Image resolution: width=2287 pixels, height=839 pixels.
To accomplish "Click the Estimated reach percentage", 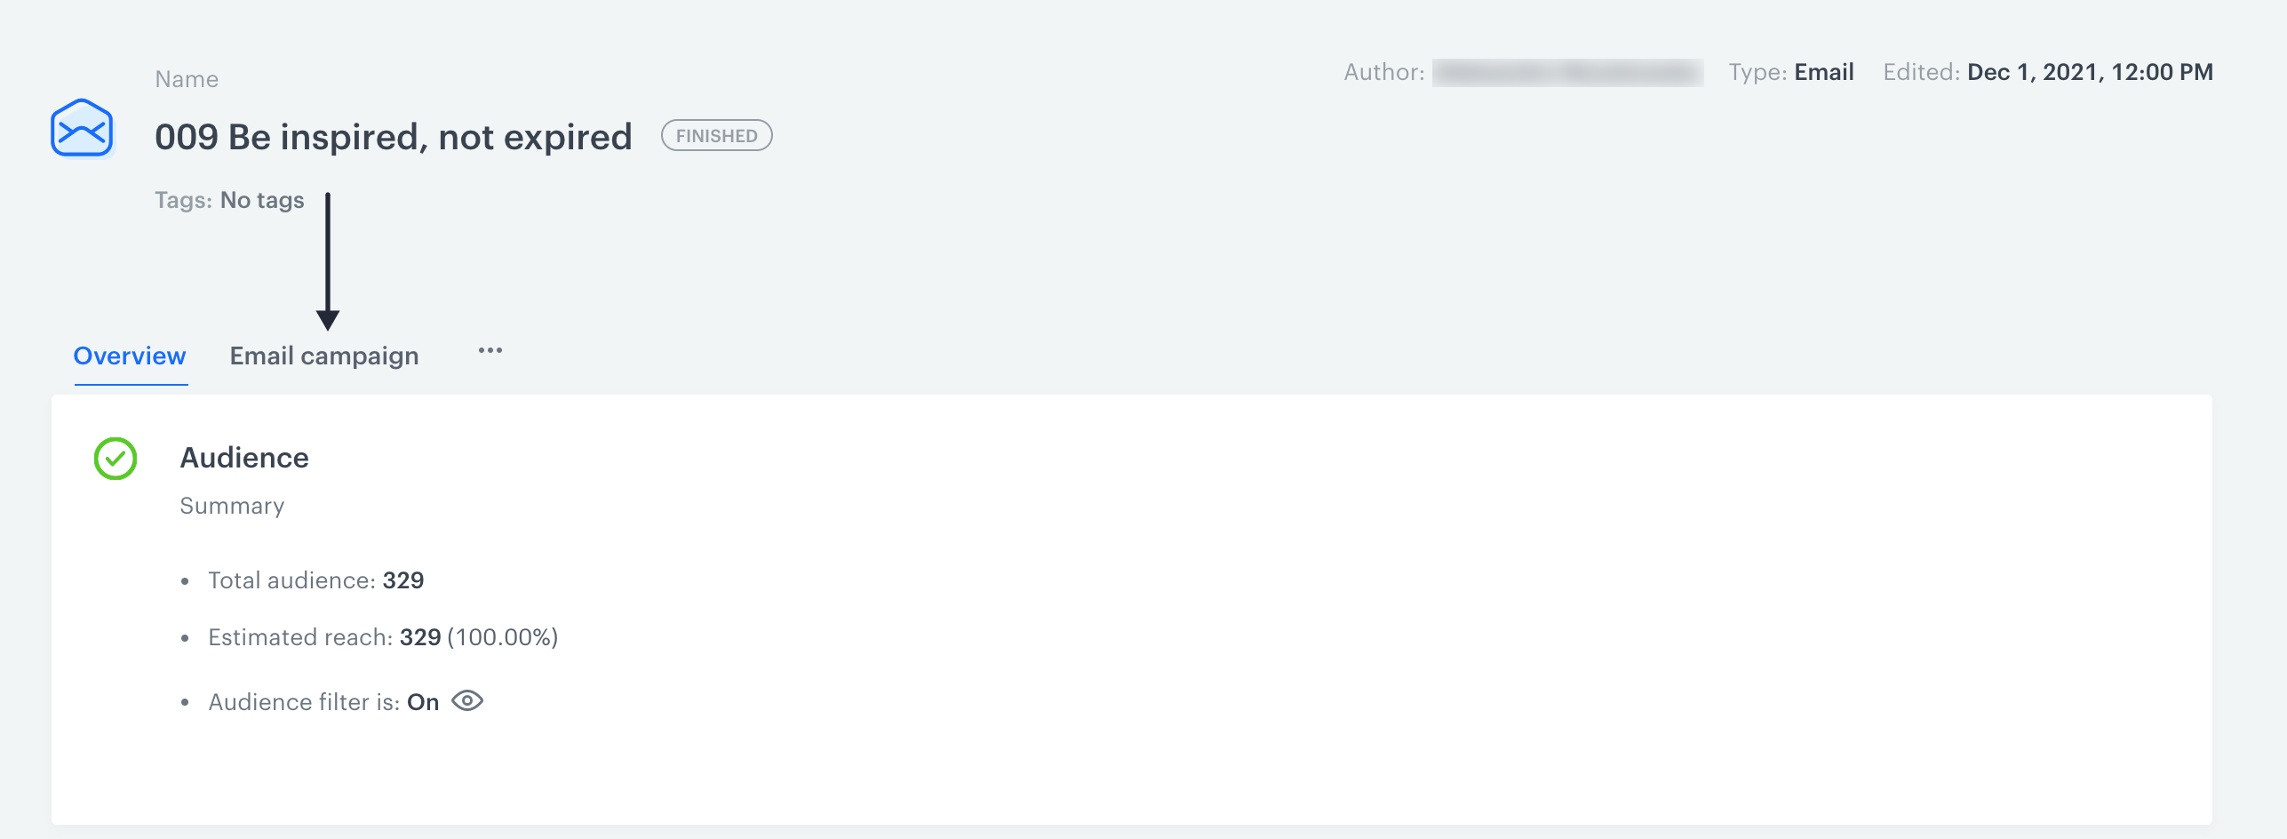I will tap(503, 636).
